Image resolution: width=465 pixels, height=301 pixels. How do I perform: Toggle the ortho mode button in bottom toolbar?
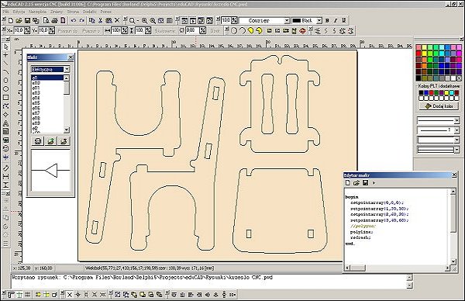click(11, 295)
